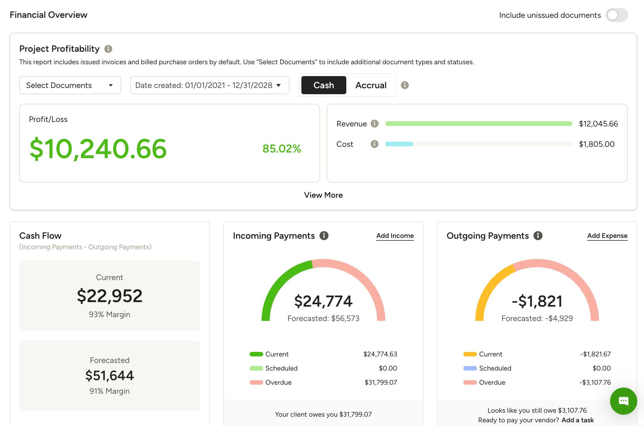
Task: Expand details with View More
Action: tap(323, 195)
